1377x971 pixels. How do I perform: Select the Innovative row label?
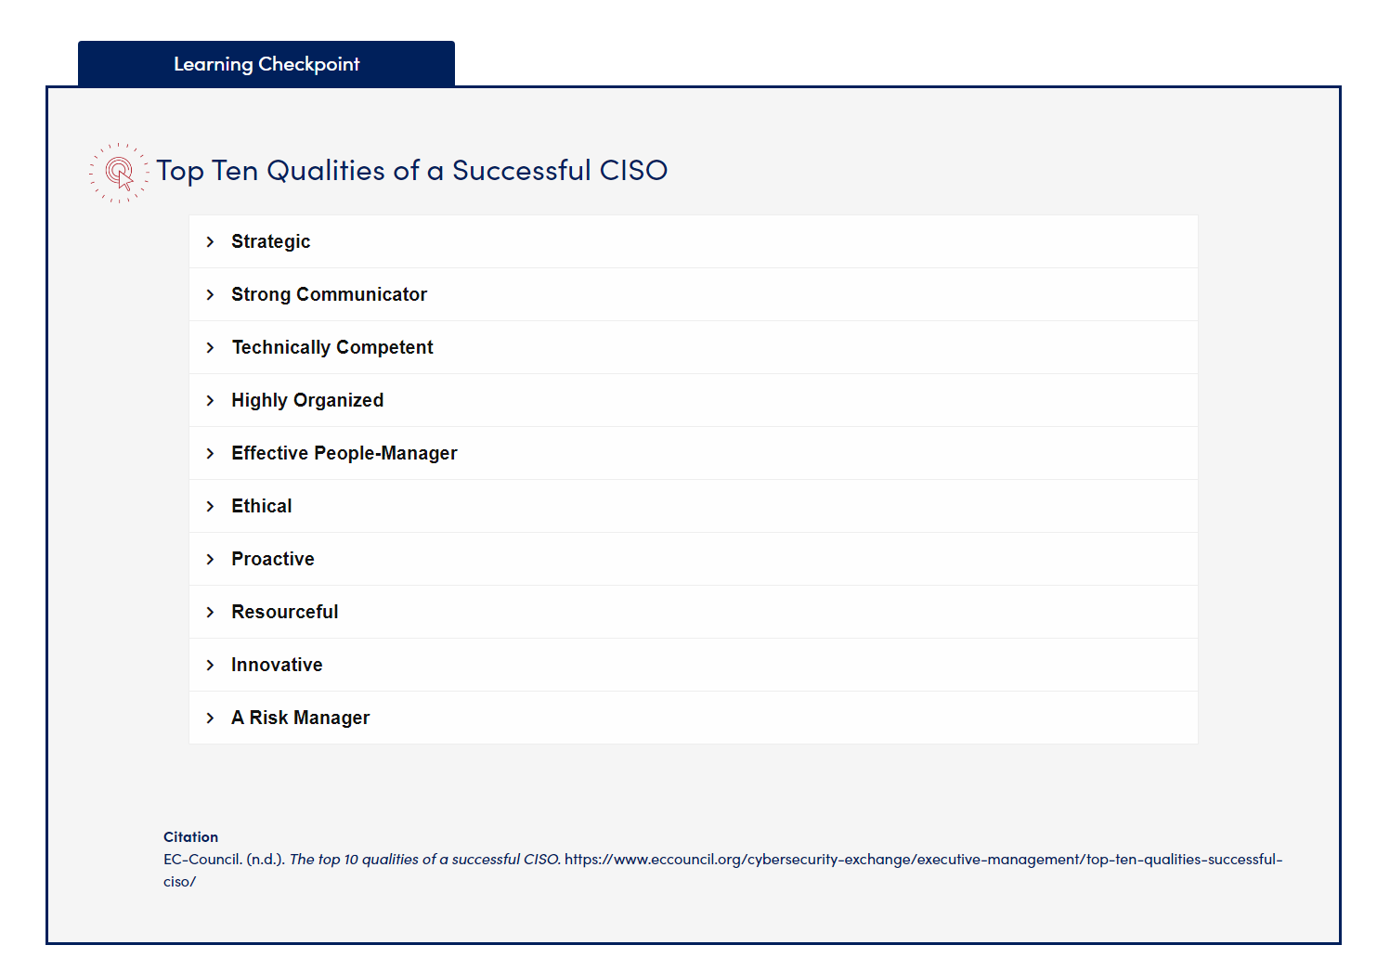tap(277, 666)
